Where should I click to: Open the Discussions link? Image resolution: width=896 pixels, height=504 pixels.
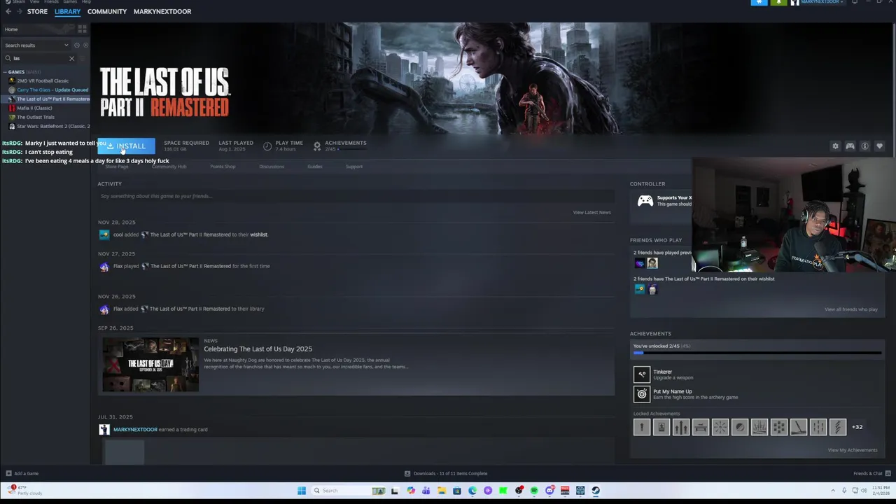(272, 167)
